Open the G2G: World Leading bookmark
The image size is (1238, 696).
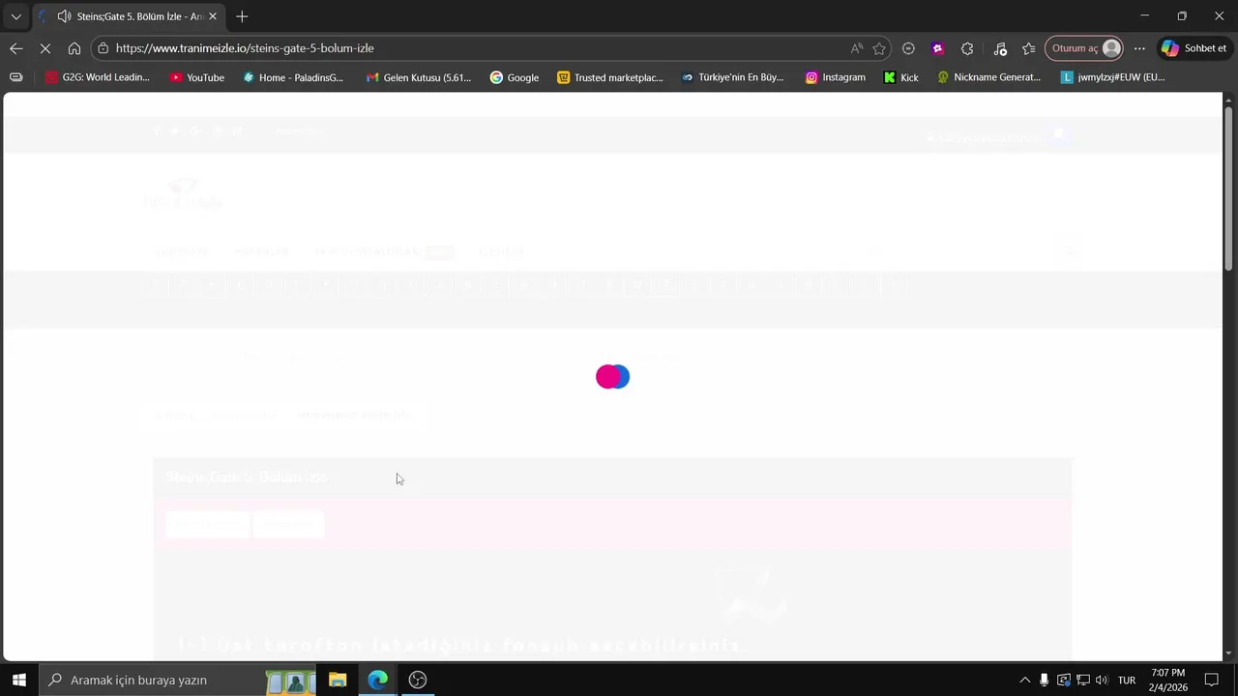tap(98, 77)
